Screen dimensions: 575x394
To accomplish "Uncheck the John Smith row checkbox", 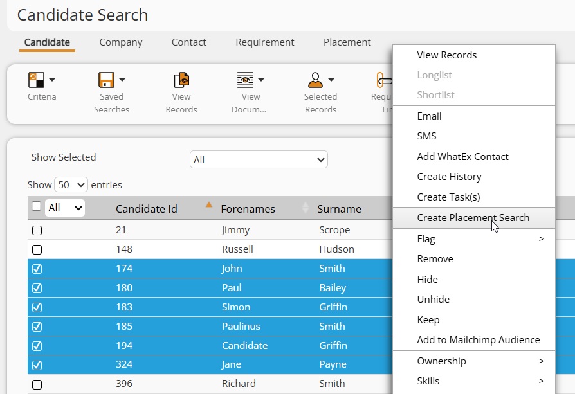I will point(37,269).
